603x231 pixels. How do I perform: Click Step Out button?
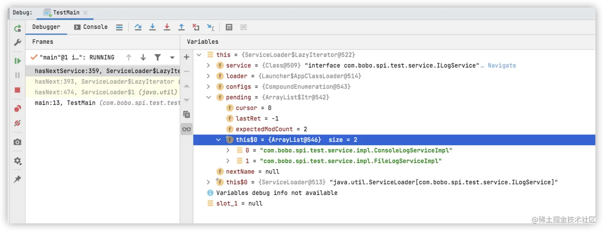point(181,27)
